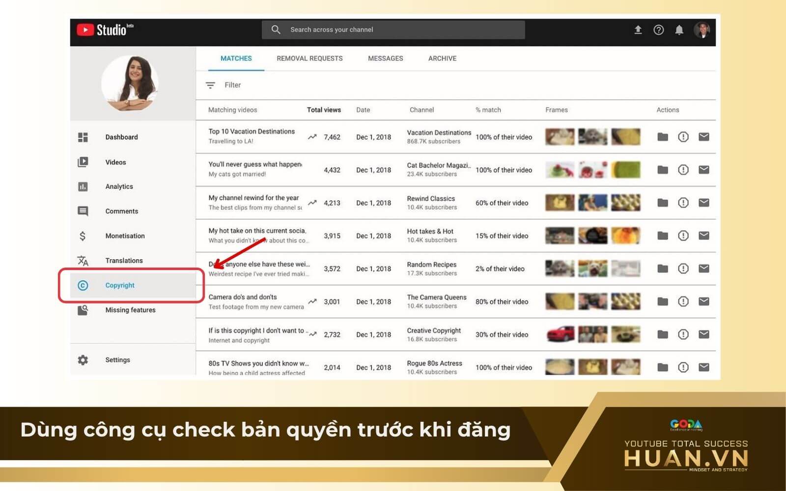
Task: Click the red car frame thumbnail
Action: pos(560,334)
